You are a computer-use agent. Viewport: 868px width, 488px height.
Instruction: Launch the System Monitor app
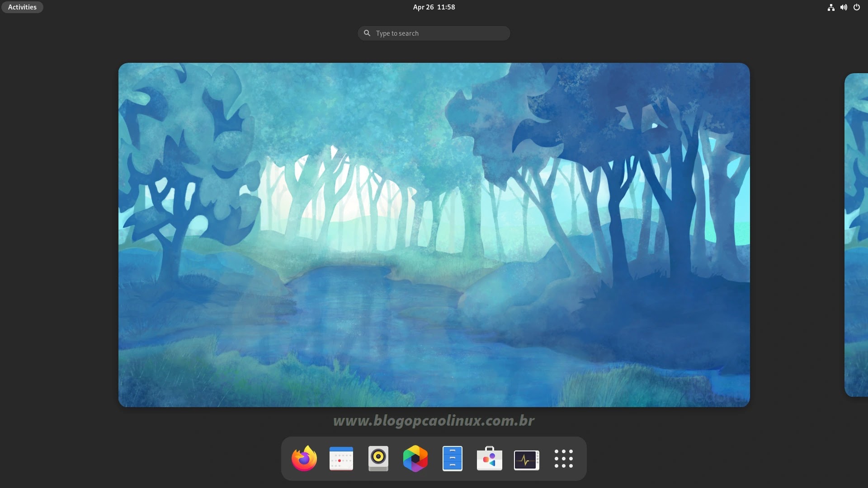point(527,460)
